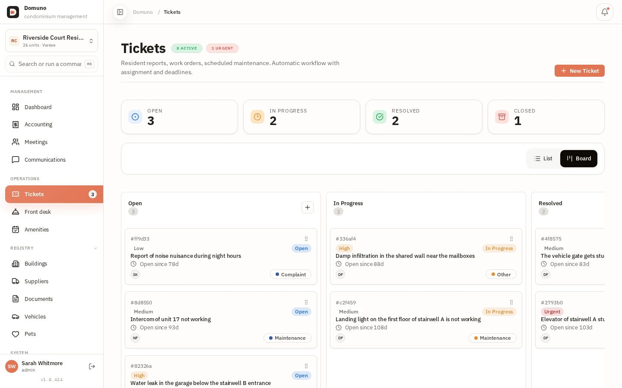The height and width of the screenshot is (388, 622).
Task: Switch to List view
Action: click(543, 159)
